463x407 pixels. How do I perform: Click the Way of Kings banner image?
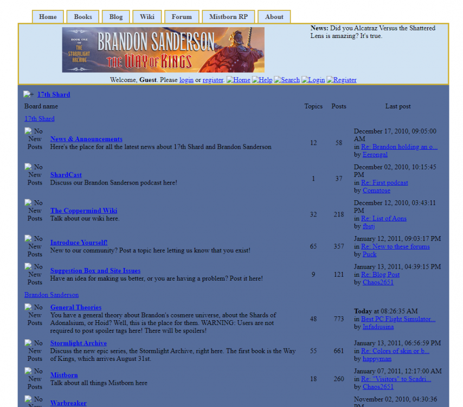(163, 50)
